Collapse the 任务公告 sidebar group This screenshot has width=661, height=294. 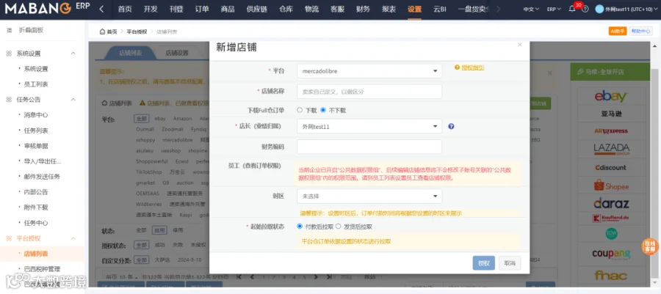coord(73,100)
